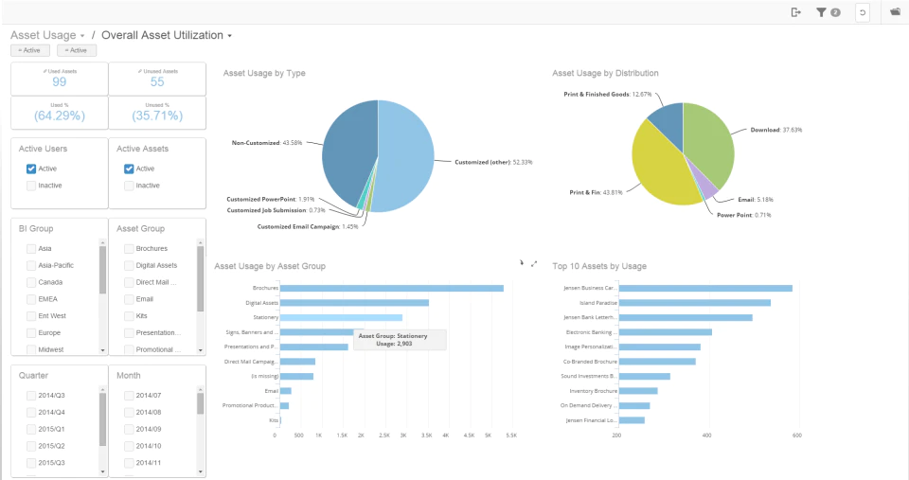The image size is (909, 480).
Task: Open the folder icon at top right
Action: click(895, 11)
